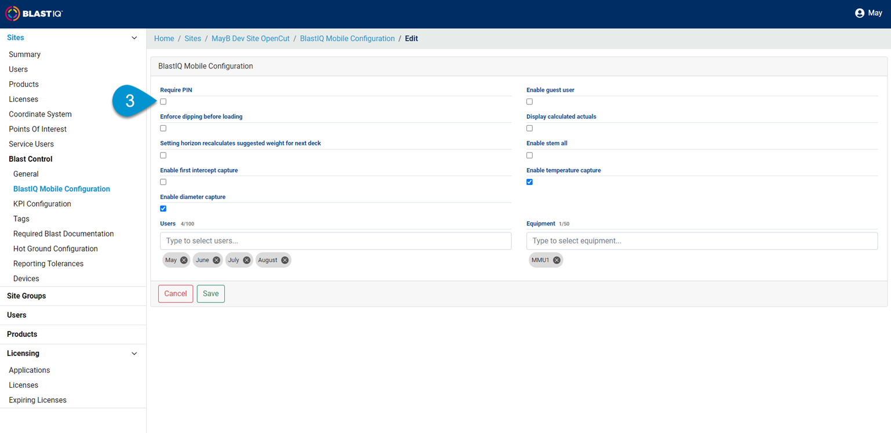Viewport: 891px width, 433px height.
Task: Open Products under Sites sidebar
Action: point(24,84)
